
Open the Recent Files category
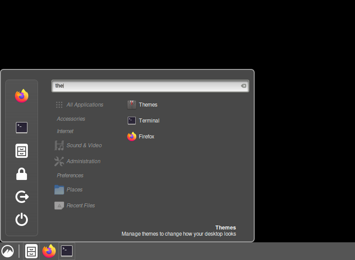click(75, 206)
